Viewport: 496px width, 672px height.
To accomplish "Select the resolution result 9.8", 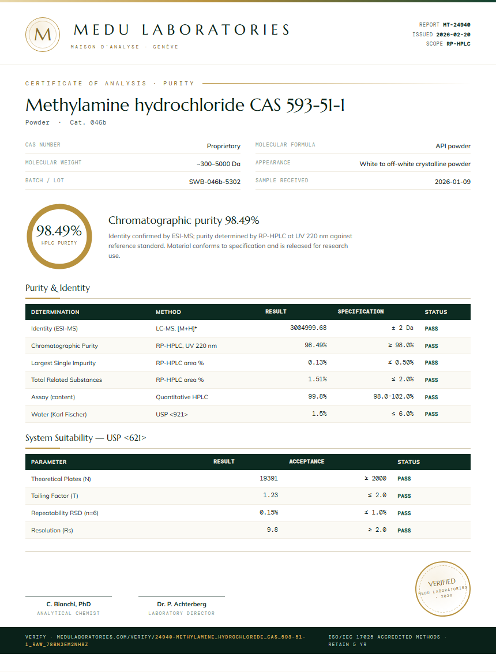I will click(x=273, y=530).
